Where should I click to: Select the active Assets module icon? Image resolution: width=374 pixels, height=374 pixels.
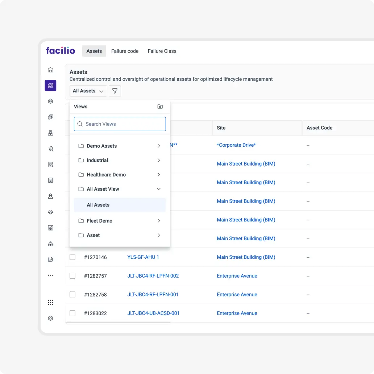50,85
